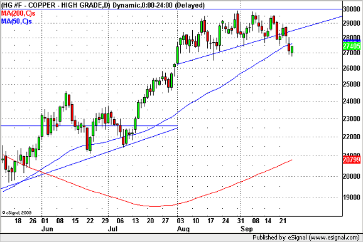Click the date label 17 on time axis
363x242 pixels.
tap(210, 221)
